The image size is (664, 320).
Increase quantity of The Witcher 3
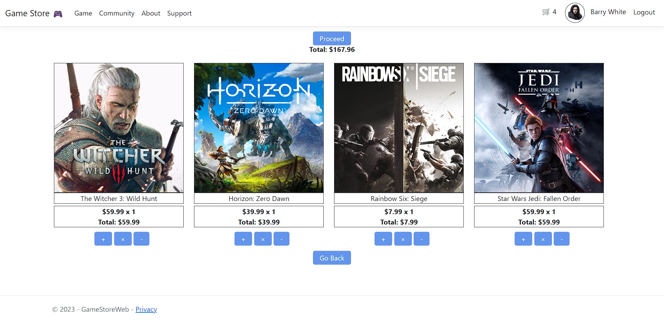tap(103, 239)
